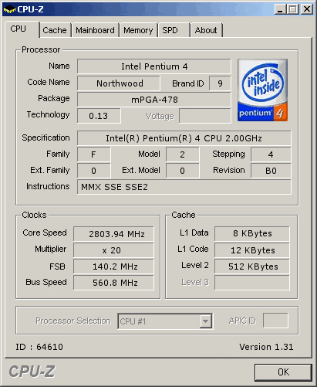
Task: Close the CPU-Z window
Action: click(x=307, y=9)
